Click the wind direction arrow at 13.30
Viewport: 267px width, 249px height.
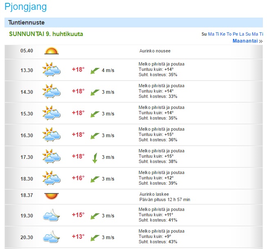pos(95,70)
